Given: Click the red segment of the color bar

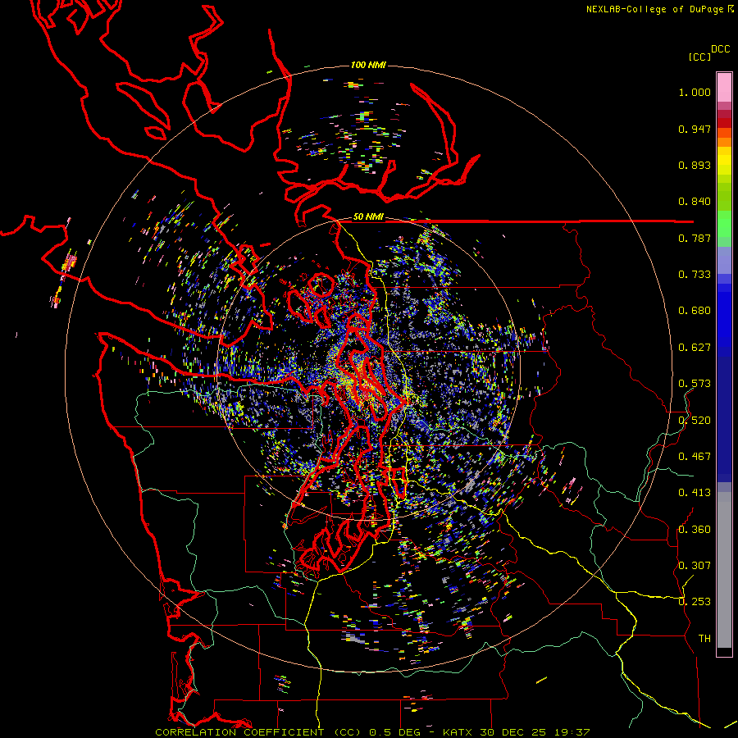Looking at the screenshot, I should click(x=724, y=122).
